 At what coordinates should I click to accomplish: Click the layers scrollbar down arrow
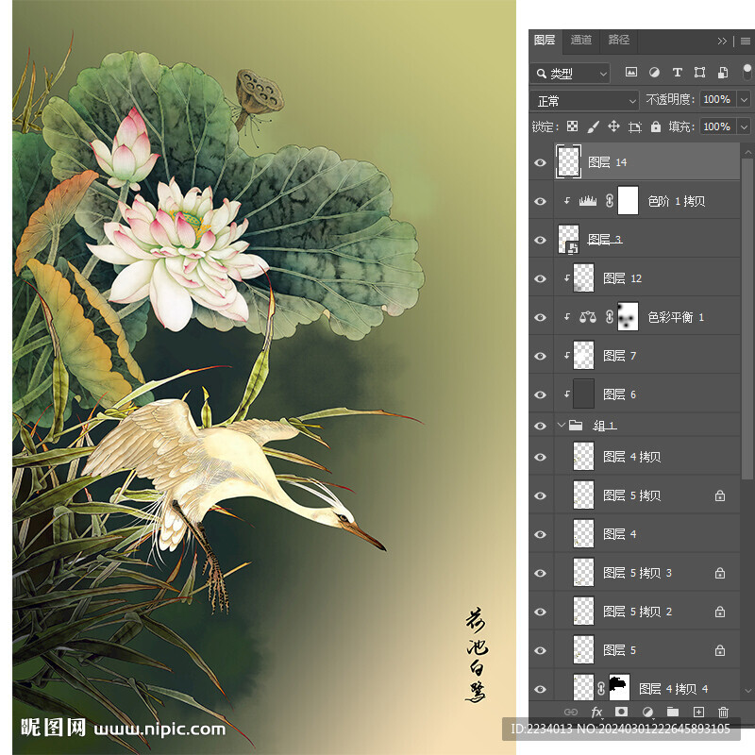click(x=747, y=691)
